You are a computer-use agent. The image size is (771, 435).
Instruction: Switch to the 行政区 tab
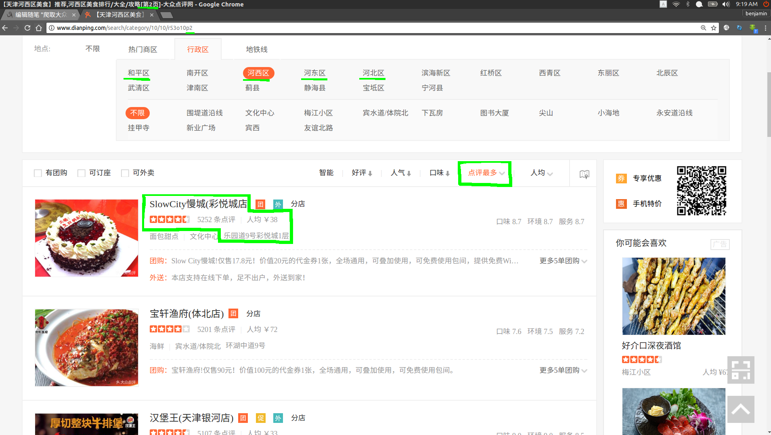coord(198,49)
